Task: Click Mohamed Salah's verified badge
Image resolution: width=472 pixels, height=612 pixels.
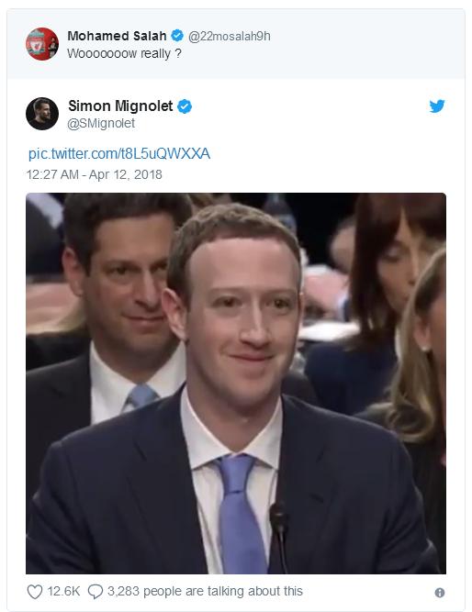Action: click(x=177, y=36)
